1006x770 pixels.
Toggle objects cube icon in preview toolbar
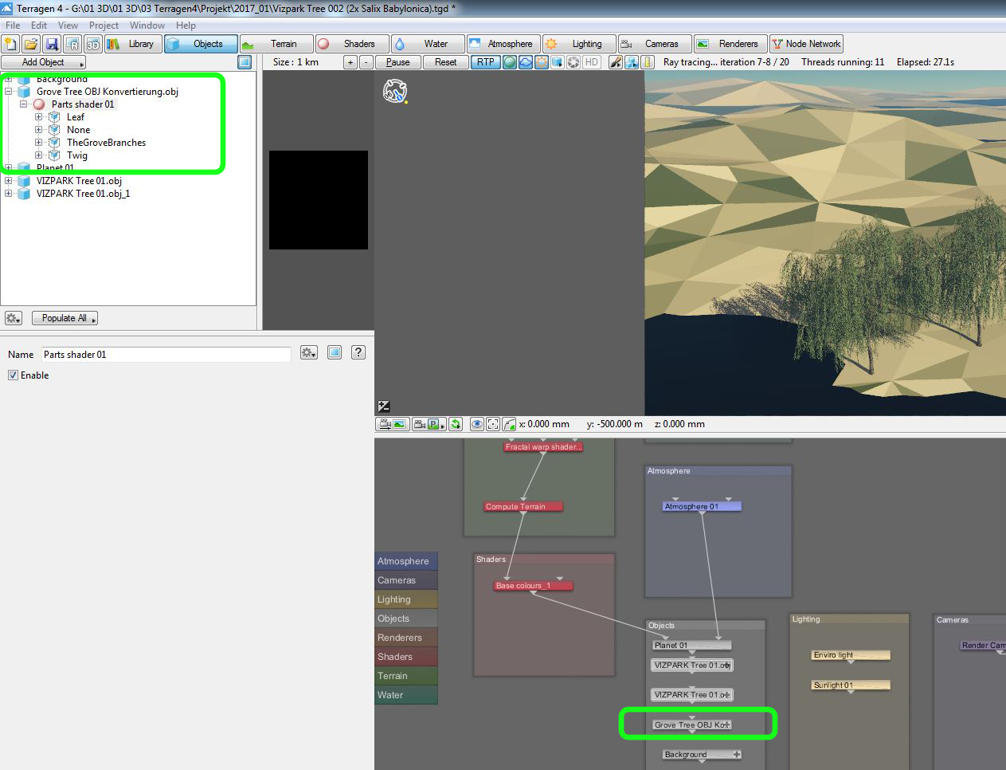coord(558,62)
